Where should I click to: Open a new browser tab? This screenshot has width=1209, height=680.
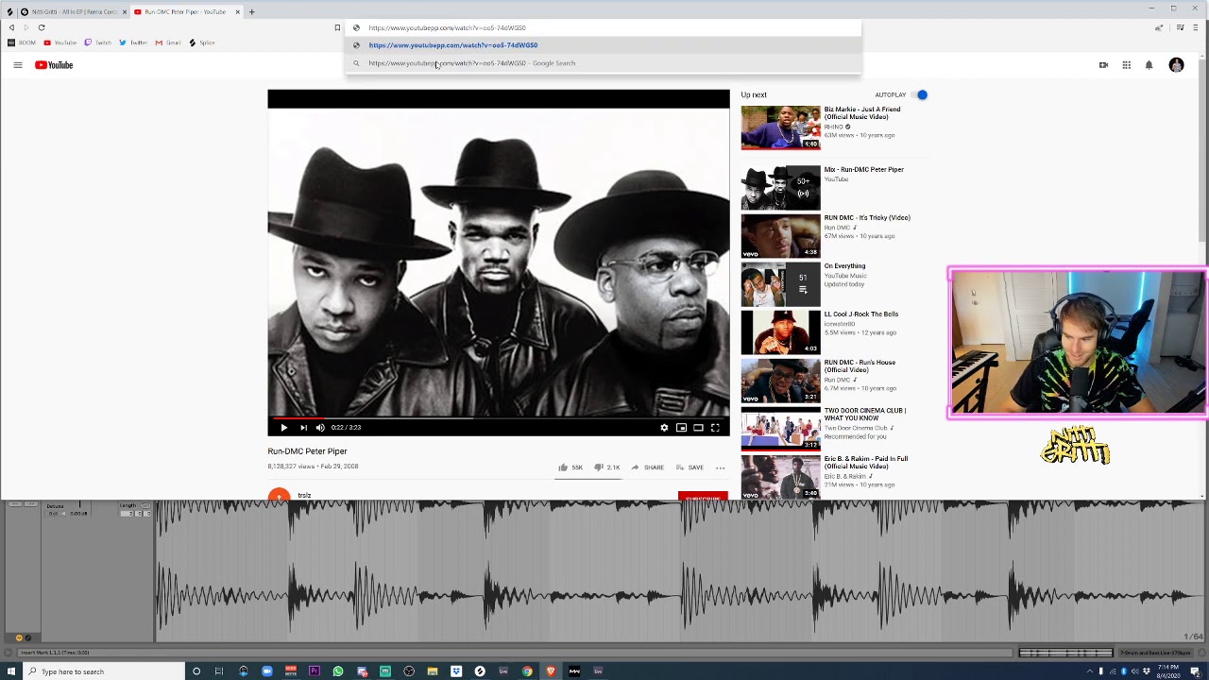(252, 11)
